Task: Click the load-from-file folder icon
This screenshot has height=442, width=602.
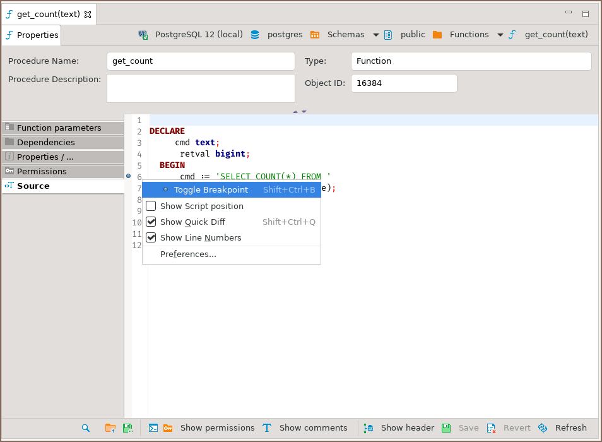Action: point(110,428)
